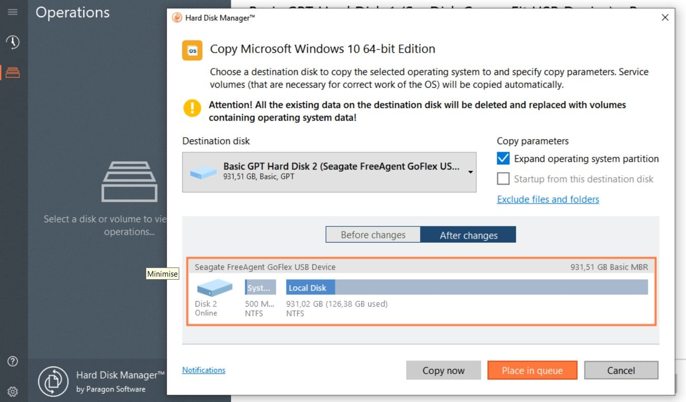This screenshot has height=402, width=686.
Task: Click the stacked disks icon in Operations panel
Action: pyautogui.click(x=129, y=182)
